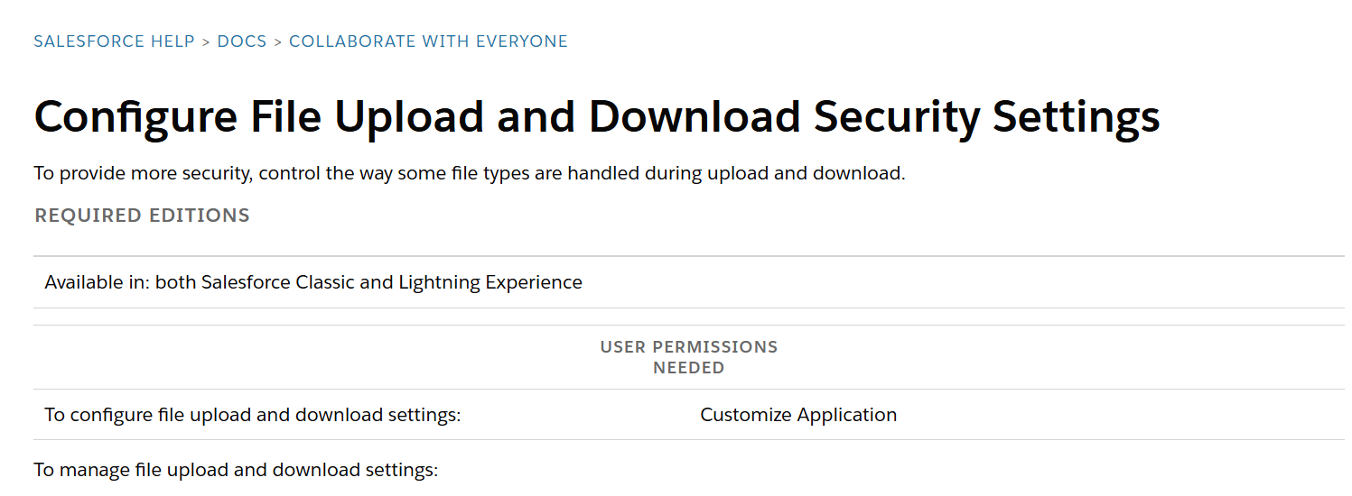Click the 'To manage file upload and download settings:' line
This screenshot has width=1352, height=496.
[236, 470]
